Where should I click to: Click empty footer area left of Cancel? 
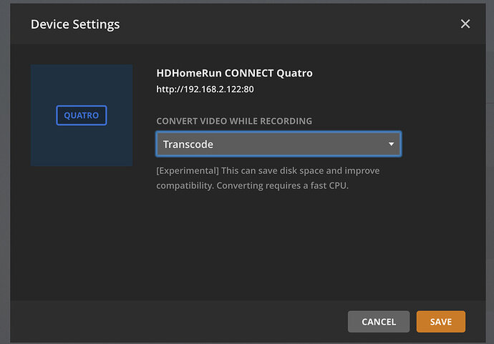(179, 322)
